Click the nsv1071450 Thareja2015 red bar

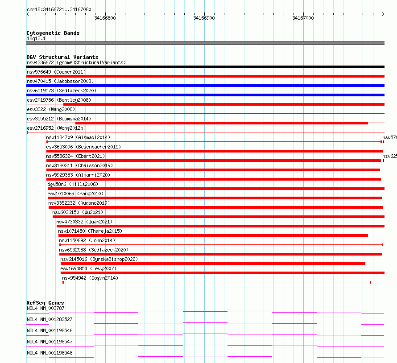coord(213,235)
